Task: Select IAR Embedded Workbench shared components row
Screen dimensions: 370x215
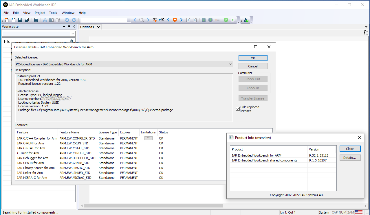Action: coord(283,160)
